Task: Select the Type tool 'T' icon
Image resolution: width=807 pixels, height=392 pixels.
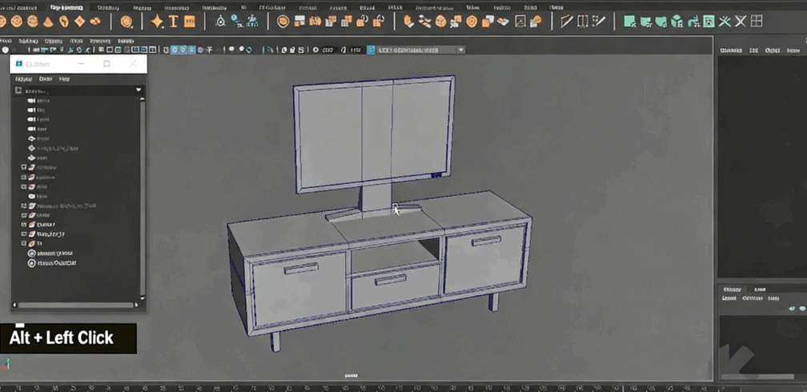Action: point(173,22)
